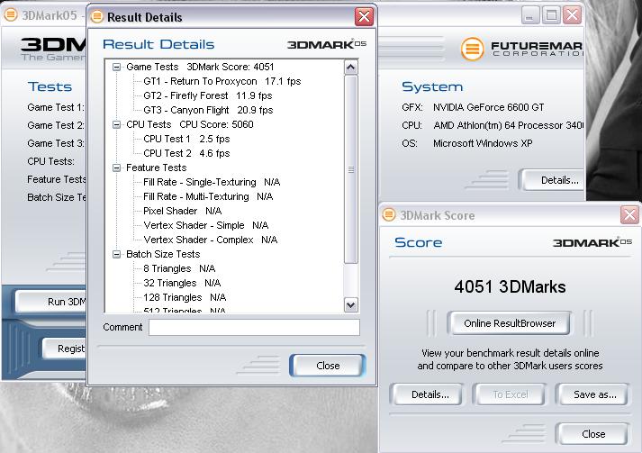
Task: Click the scroll down arrow in results list
Action: 351,304
